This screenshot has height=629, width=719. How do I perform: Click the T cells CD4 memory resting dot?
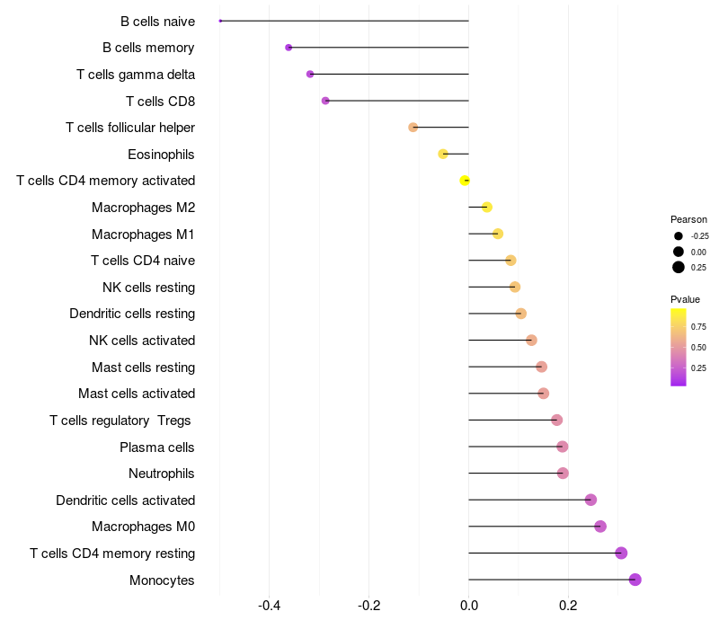tap(621, 553)
